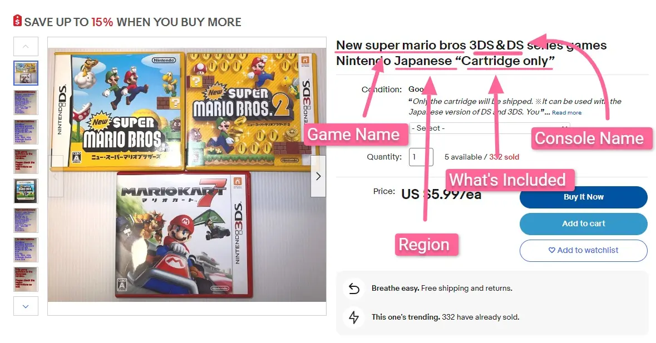This screenshot has height=343, width=656.
Task: Select the first game cases thumbnail
Action: 26,73
